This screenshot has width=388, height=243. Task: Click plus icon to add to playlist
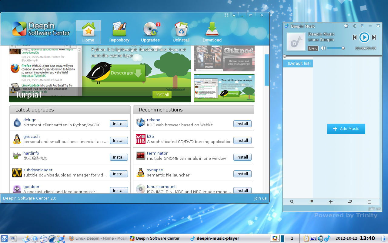point(331,202)
